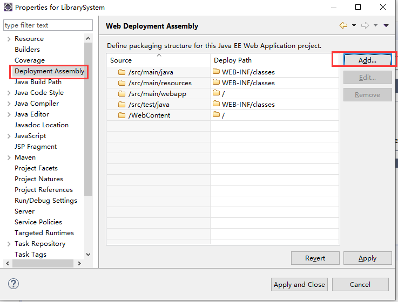Open the back history dropdown arrow
The image size is (398, 302).
pos(354,25)
